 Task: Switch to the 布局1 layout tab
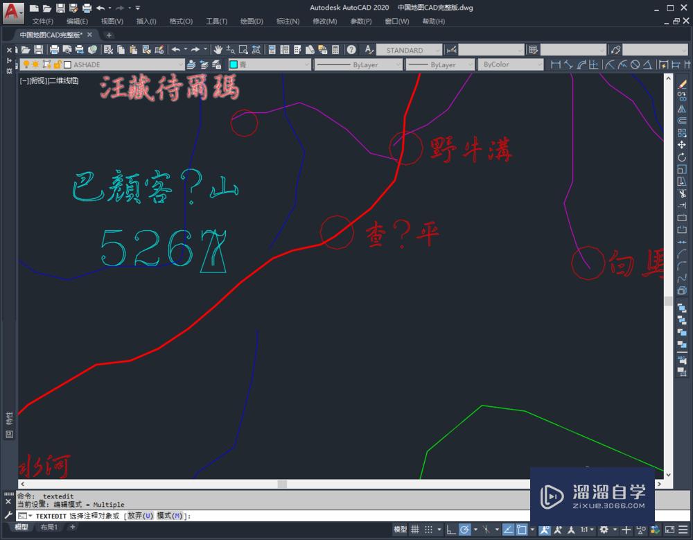[x=49, y=528]
